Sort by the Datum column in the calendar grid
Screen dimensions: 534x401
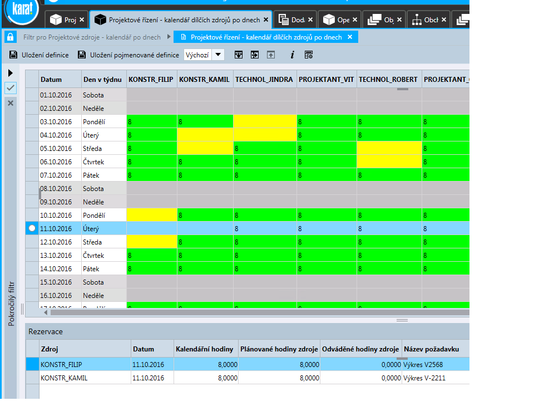(60, 79)
